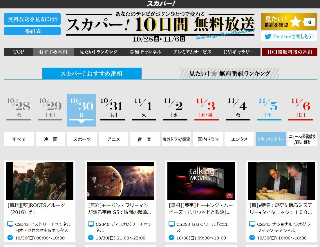Filter by ニュース/公営競技/趣味・娯楽 genre
This screenshot has width=320, height=247.
[x=302, y=139]
